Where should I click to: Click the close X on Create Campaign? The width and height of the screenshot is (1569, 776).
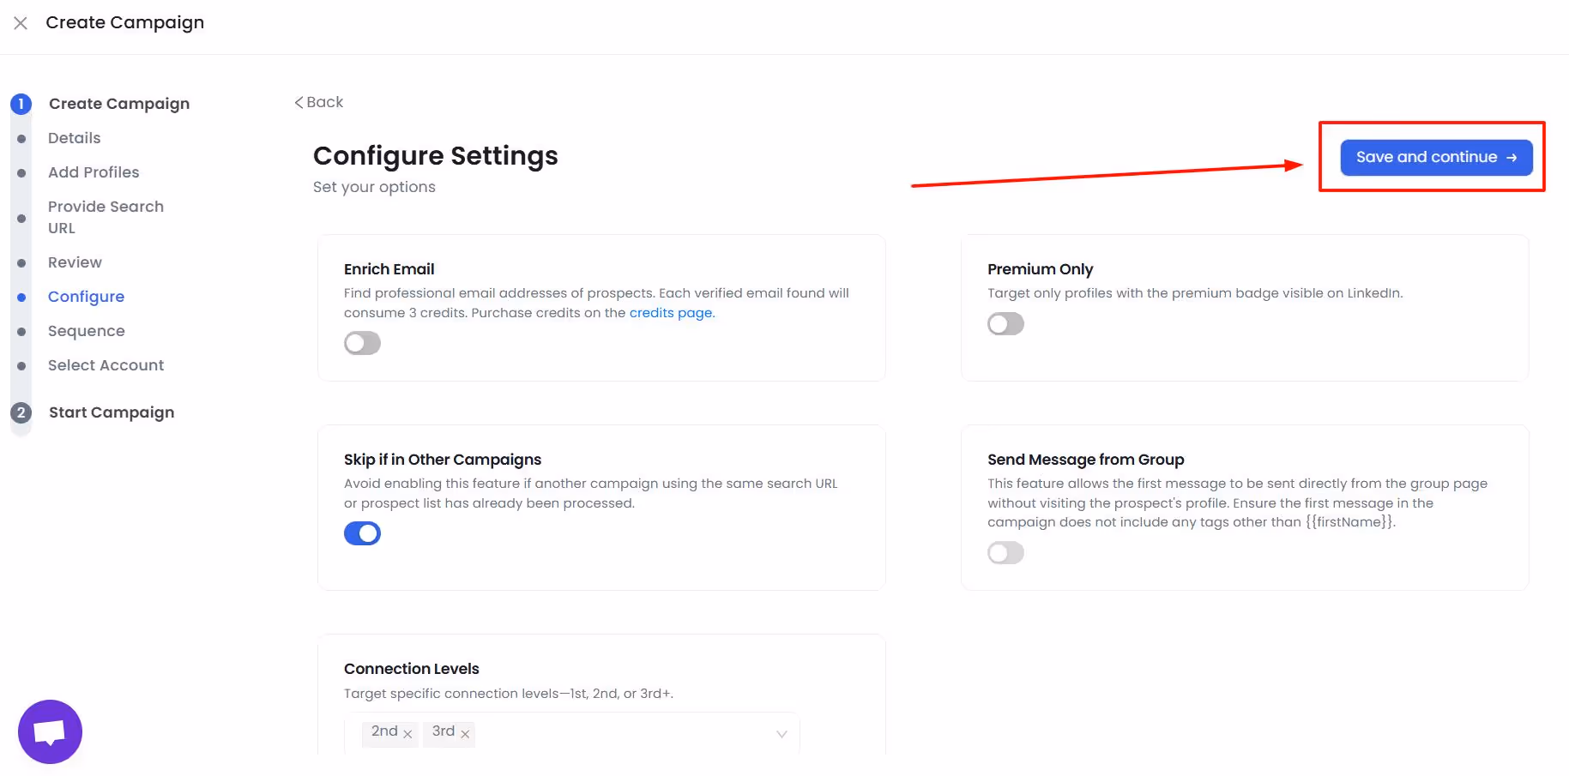[20, 23]
